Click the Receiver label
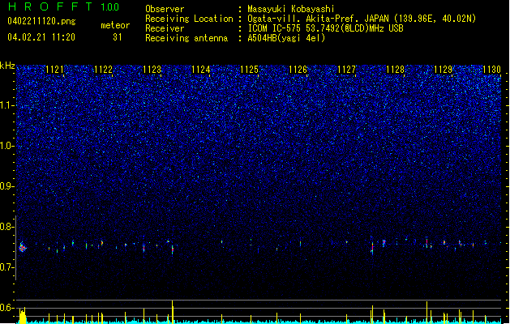This screenshot has height=324, width=510. coord(165,28)
